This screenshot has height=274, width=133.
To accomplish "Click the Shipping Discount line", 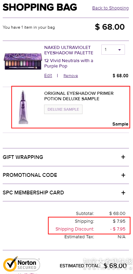I will point(90,229).
